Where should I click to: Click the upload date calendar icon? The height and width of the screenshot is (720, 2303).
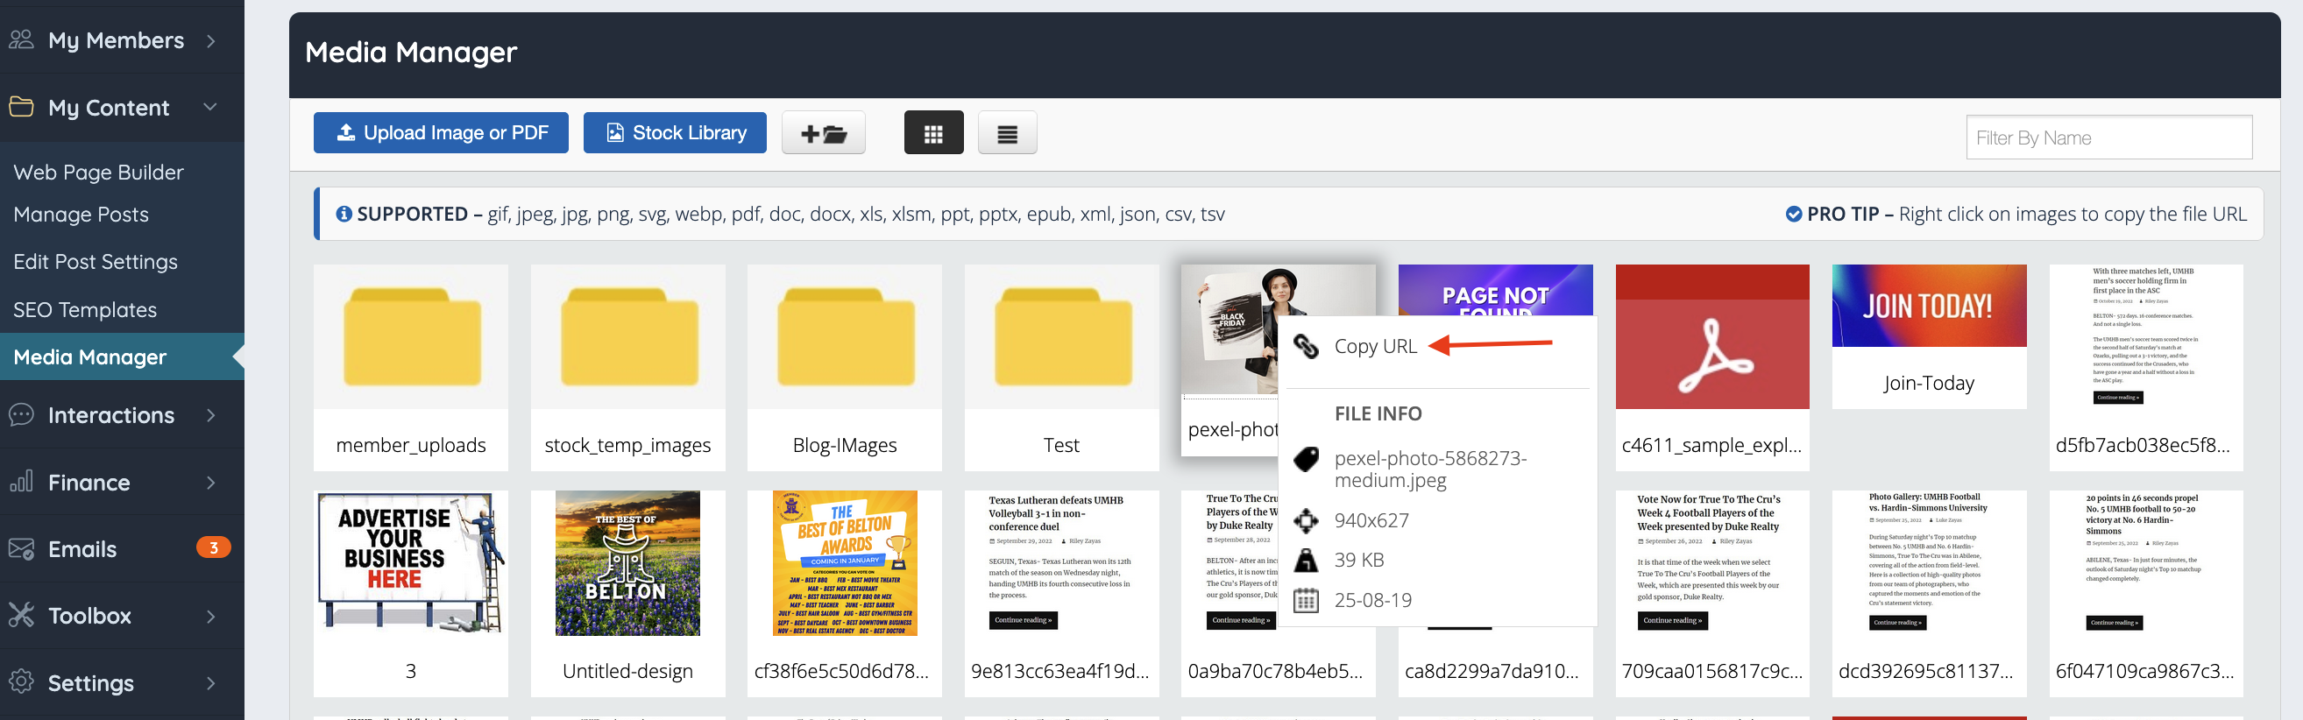(1306, 600)
